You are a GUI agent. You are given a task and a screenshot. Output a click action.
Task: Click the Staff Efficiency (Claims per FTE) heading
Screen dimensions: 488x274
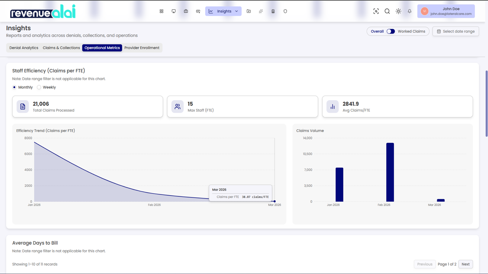[x=48, y=70]
